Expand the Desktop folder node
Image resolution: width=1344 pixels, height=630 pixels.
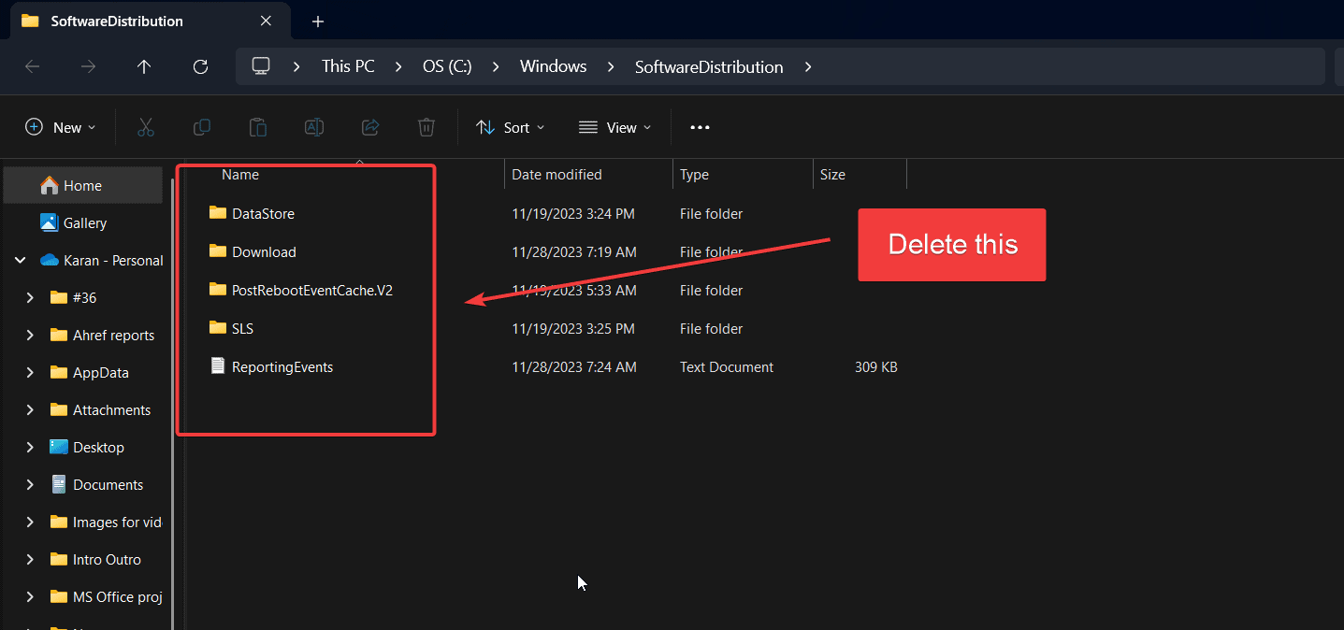tap(30, 448)
